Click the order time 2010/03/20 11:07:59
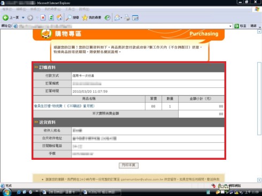This screenshot has width=262, height=196. click(90, 92)
